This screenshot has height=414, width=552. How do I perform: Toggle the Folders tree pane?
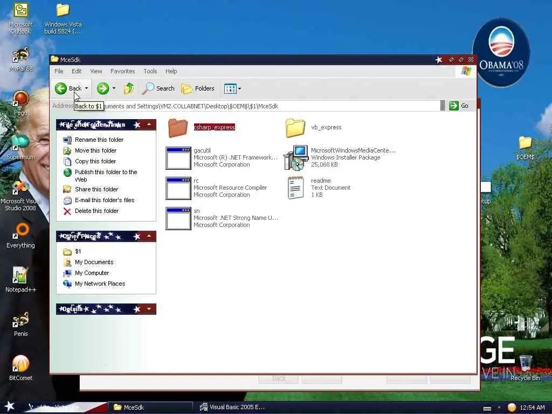coord(198,88)
